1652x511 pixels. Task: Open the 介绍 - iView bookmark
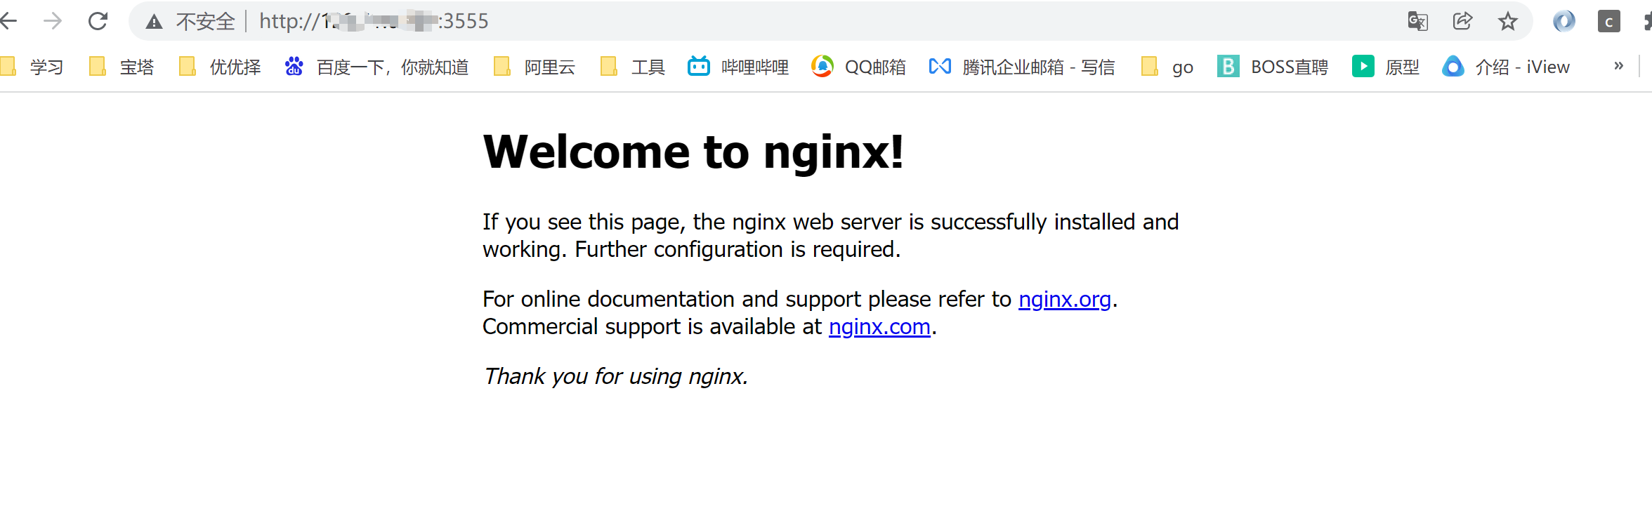coord(1505,67)
